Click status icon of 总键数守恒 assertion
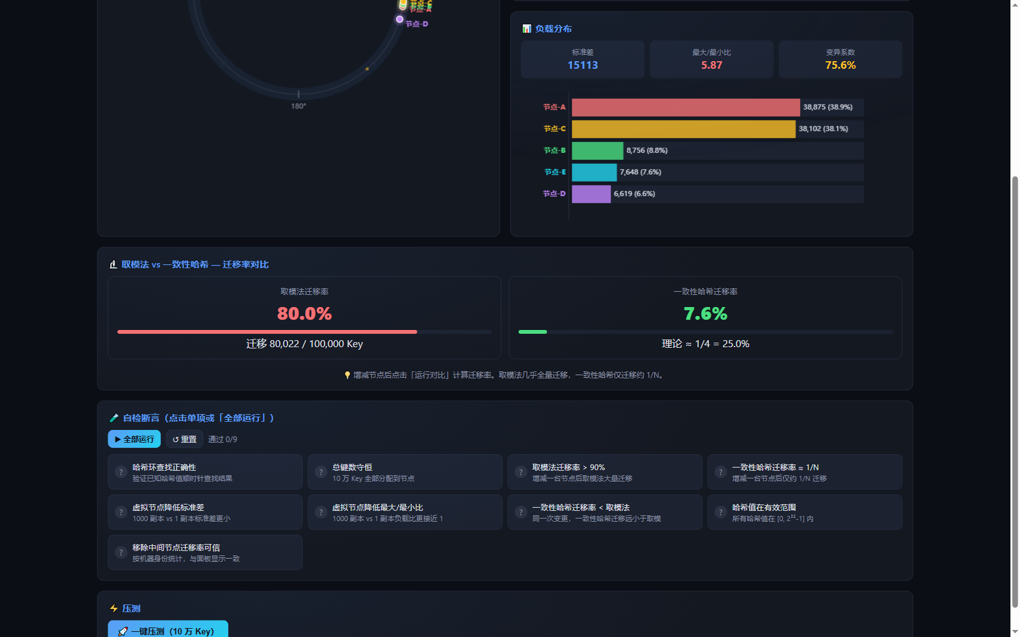The width and height of the screenshot is (1020, 637). [321, 472]
